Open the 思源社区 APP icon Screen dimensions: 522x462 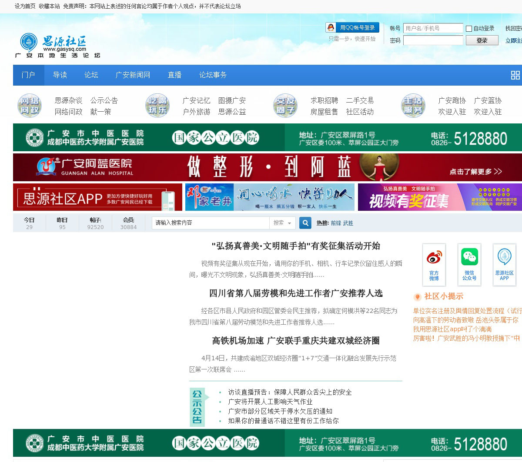[504, 264]
